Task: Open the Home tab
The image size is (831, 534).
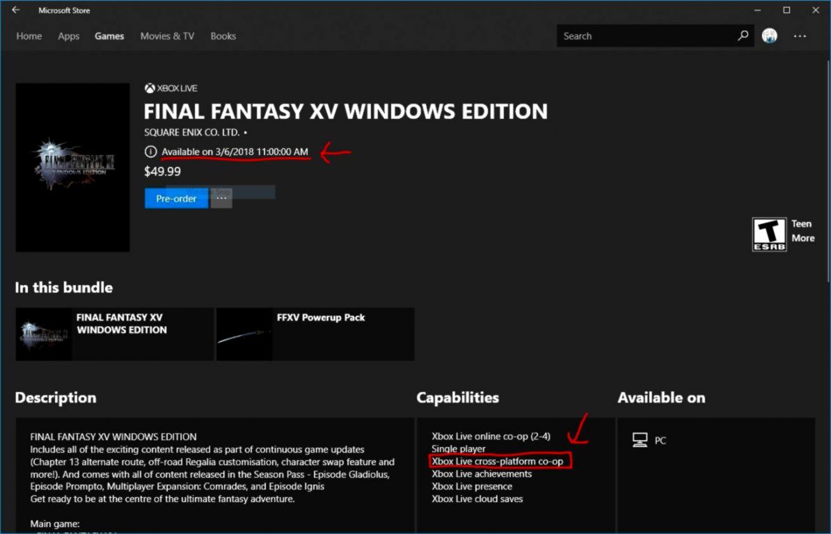Action: point(29,36)
